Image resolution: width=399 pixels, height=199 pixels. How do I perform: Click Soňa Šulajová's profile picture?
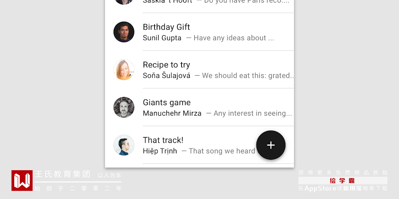coord(124,70)
